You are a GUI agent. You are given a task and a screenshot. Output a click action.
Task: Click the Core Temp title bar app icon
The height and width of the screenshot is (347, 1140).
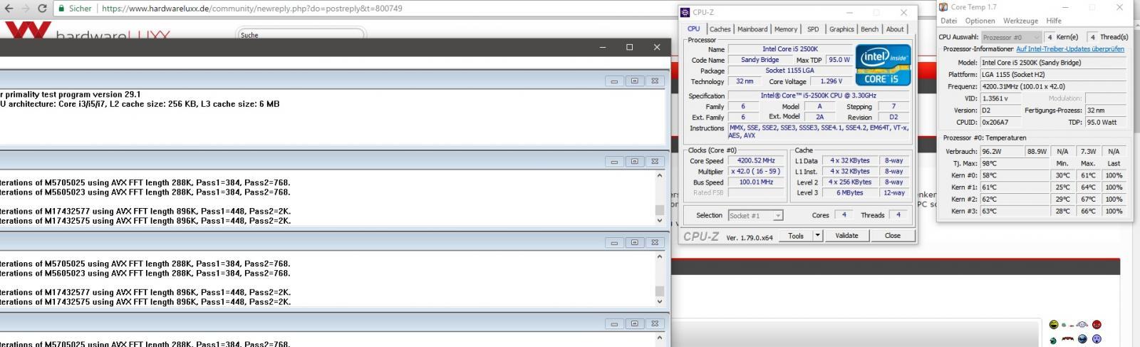click(x=943, y=7)
